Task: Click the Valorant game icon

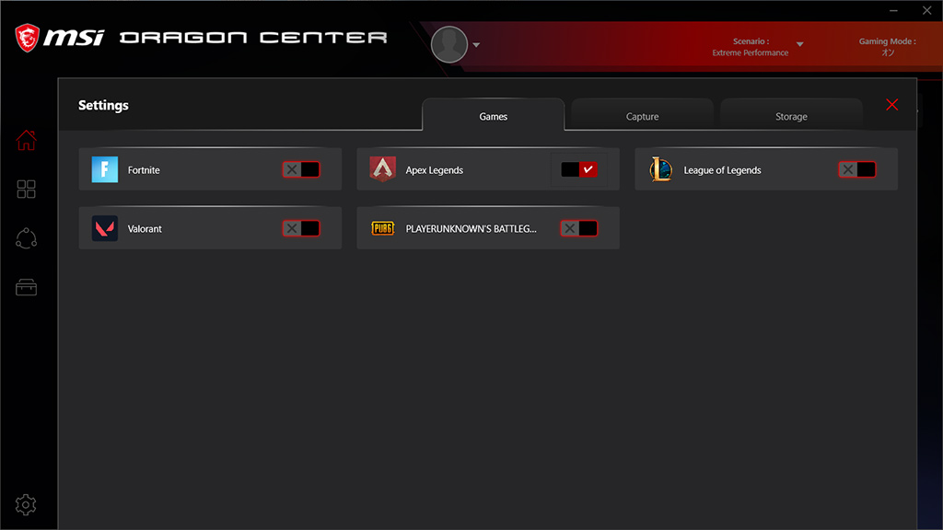Action: pos(105,228)
